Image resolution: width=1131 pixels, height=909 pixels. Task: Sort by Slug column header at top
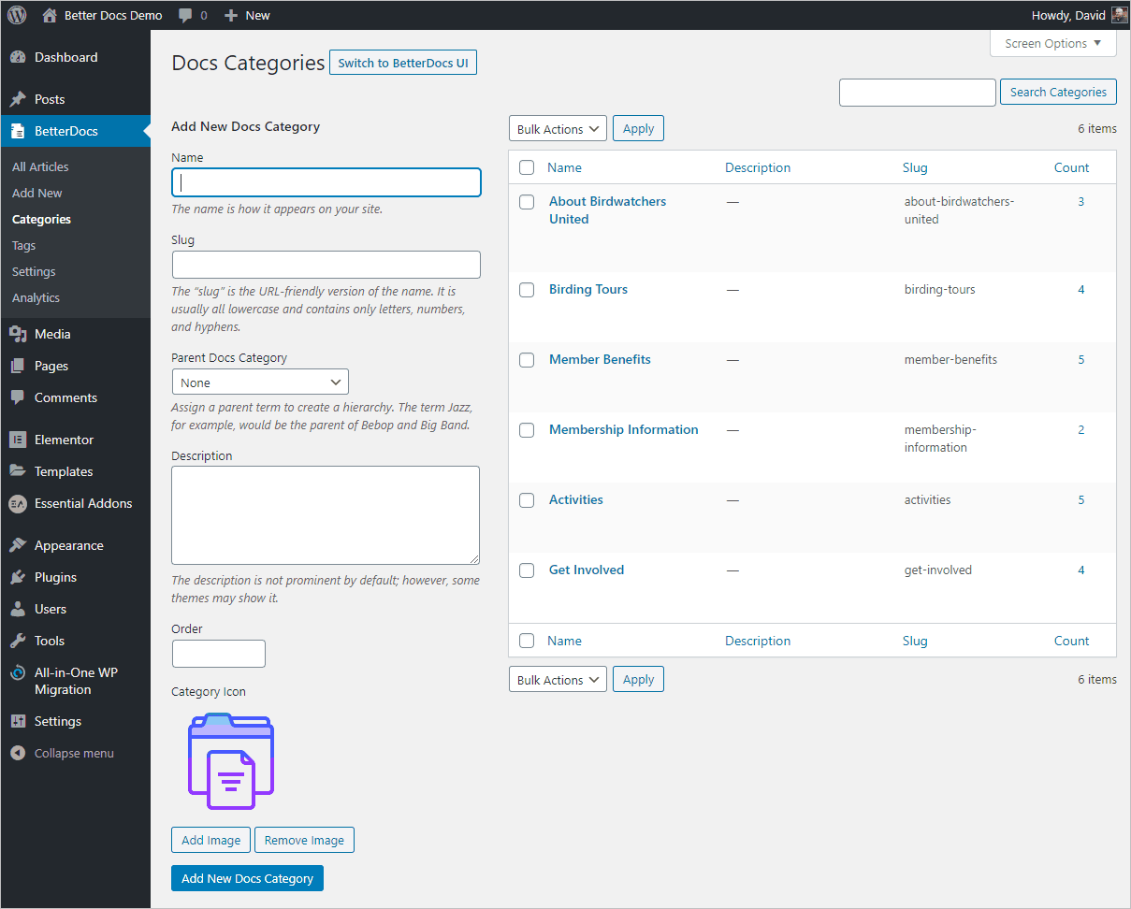tap(915, 167)
